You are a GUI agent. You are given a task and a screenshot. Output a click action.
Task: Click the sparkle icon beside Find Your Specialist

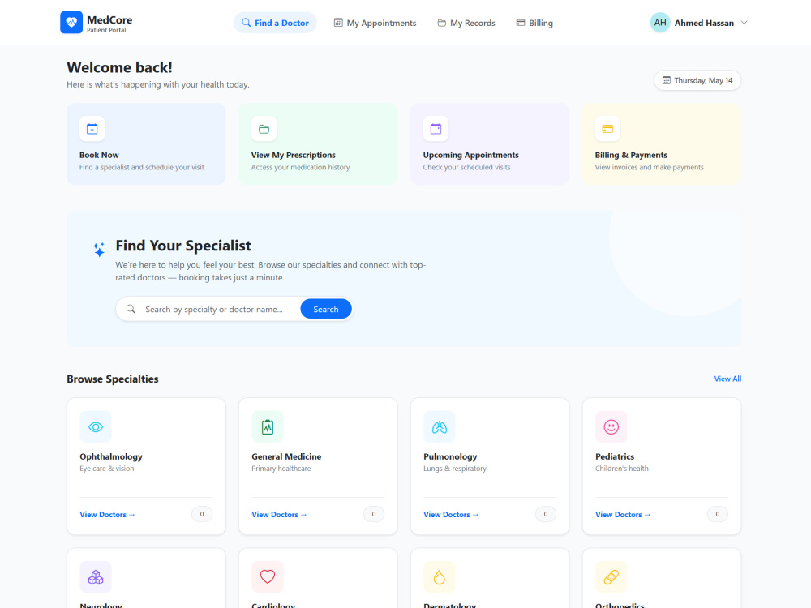tap(99, 249)
